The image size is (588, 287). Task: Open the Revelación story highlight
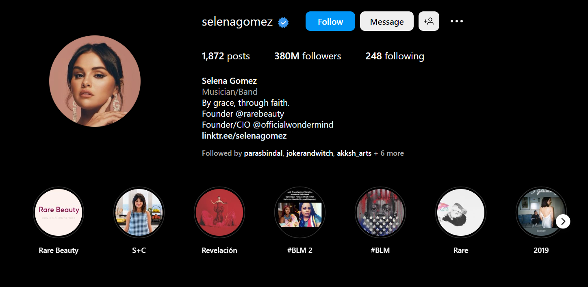tap(219, 212)
